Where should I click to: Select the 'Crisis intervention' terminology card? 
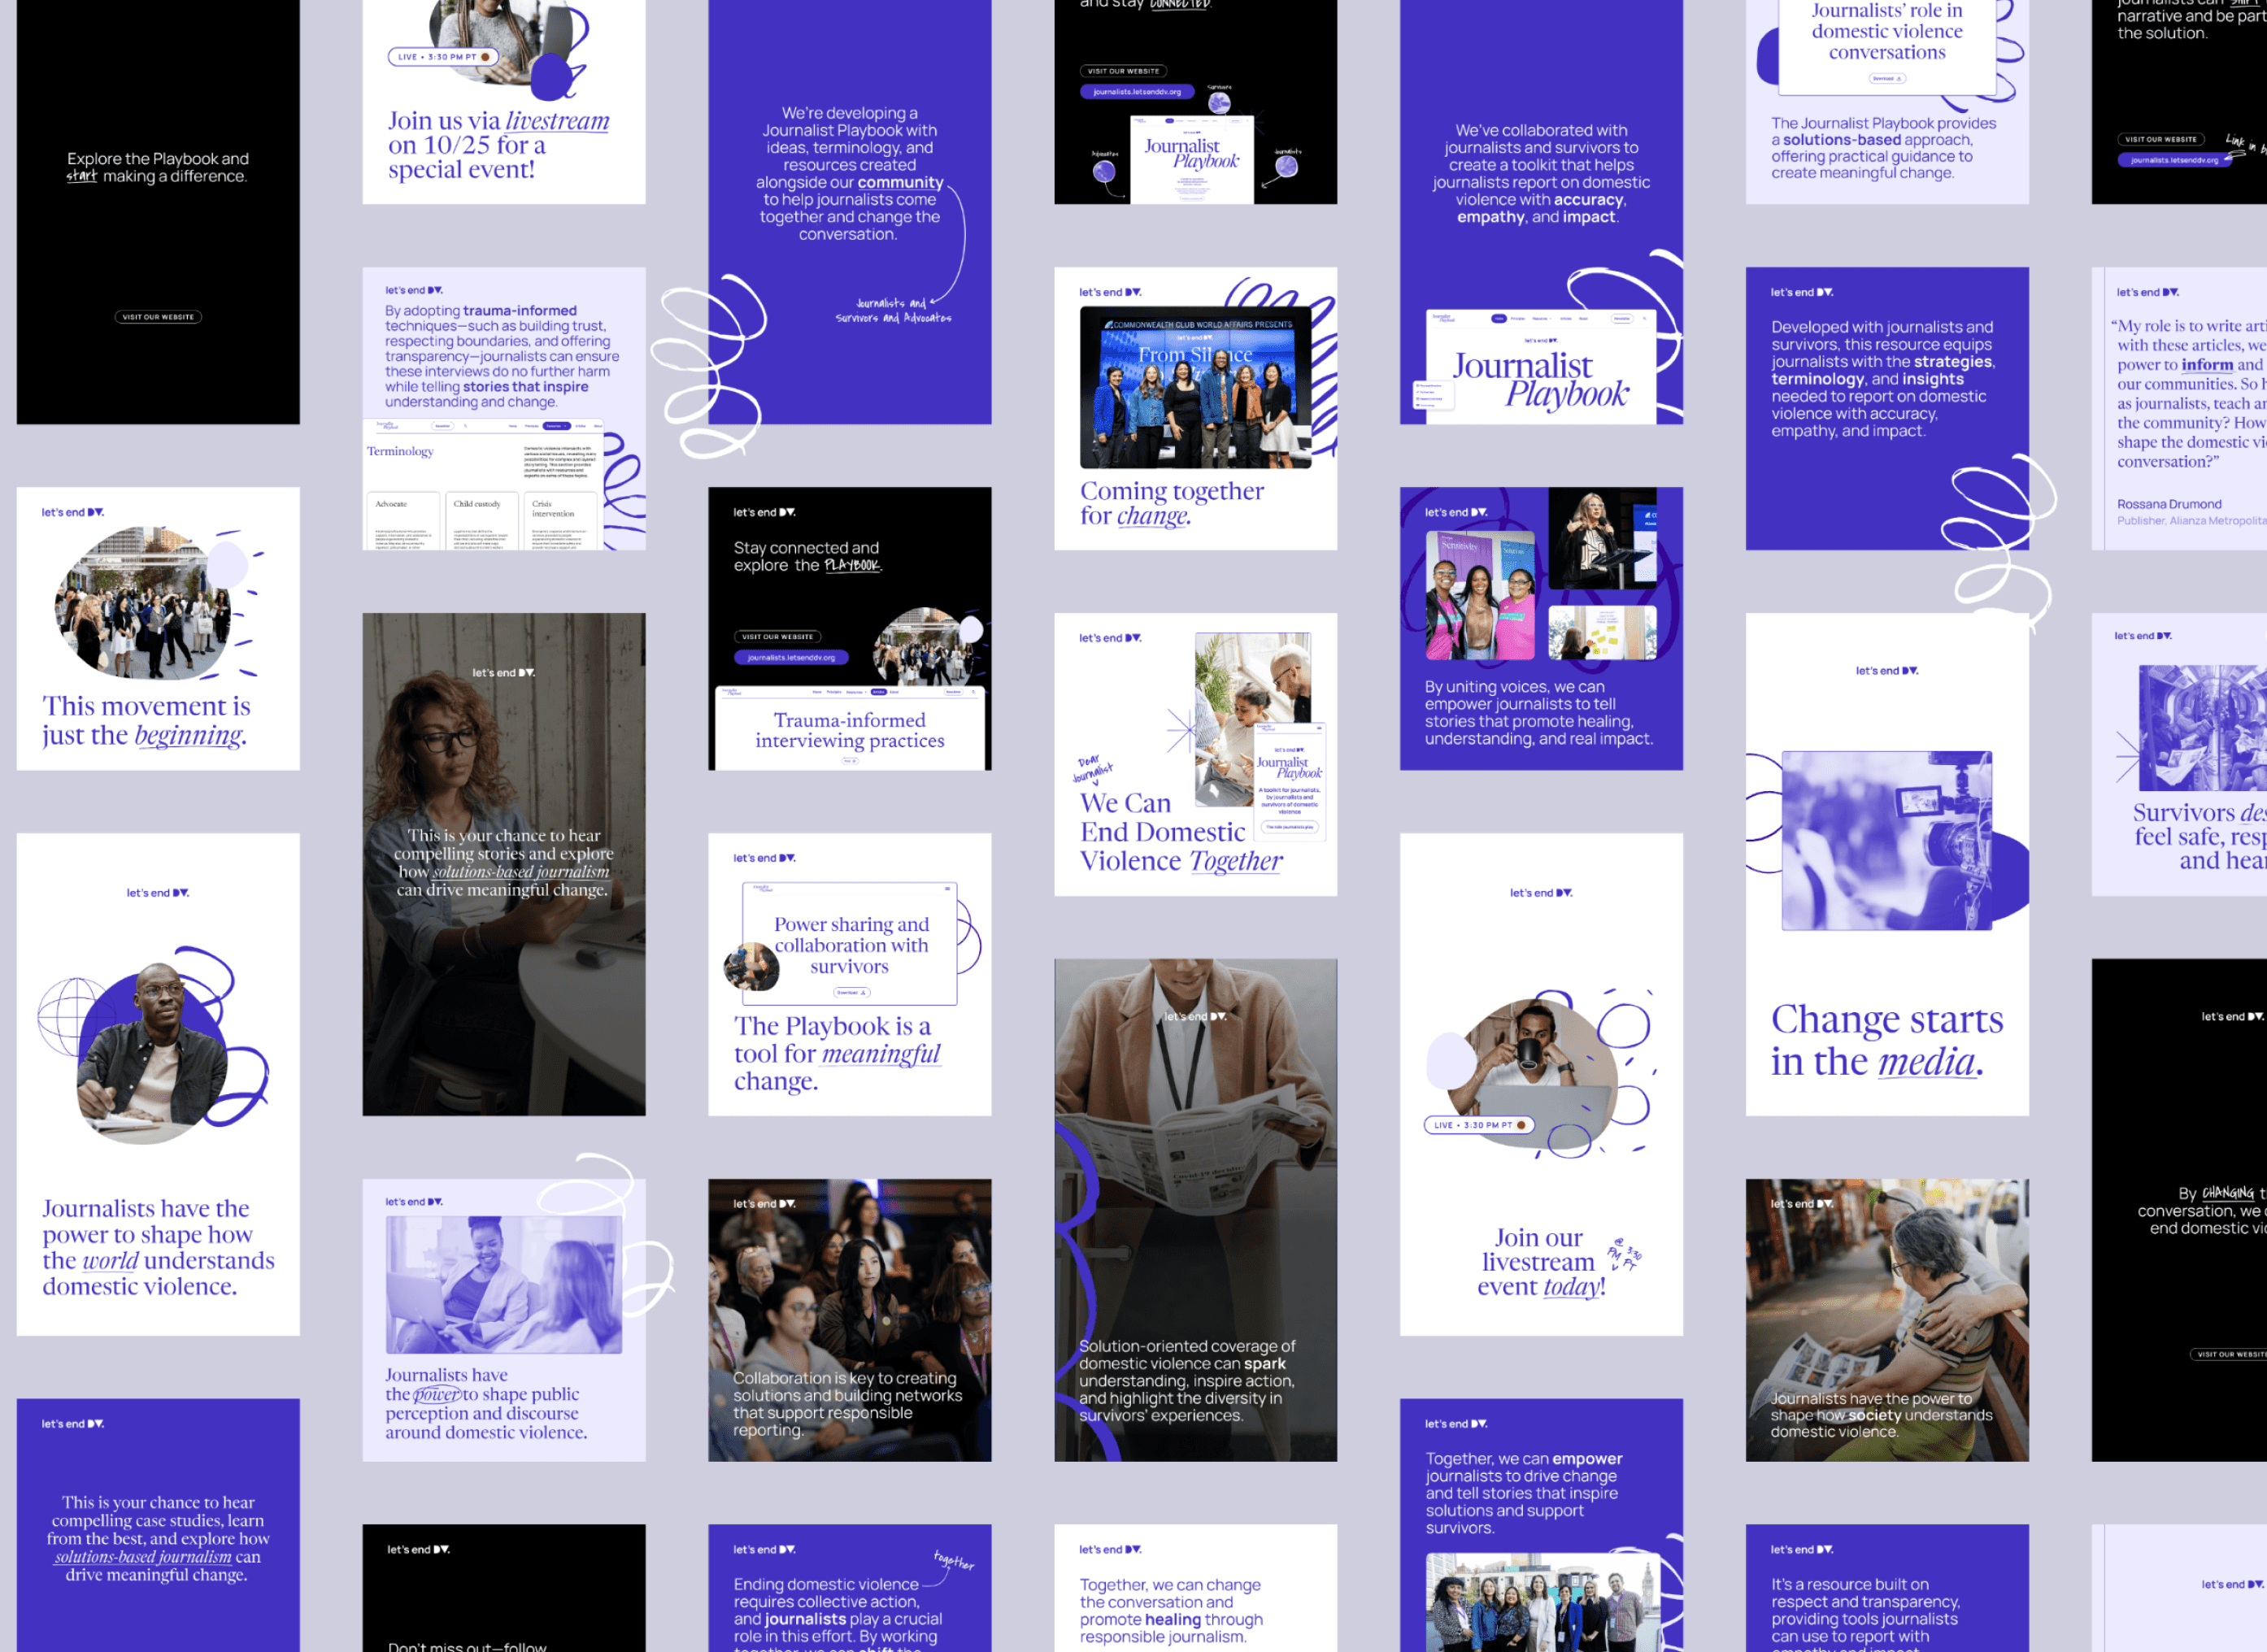point(559,520)
